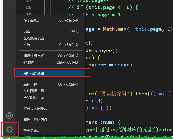Viewport: 173px width, 139px height.
Task: Open the Manage gear icon
Action: 9,129
